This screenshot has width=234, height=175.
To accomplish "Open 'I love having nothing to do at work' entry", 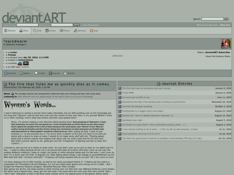I will tap(160, 129).
